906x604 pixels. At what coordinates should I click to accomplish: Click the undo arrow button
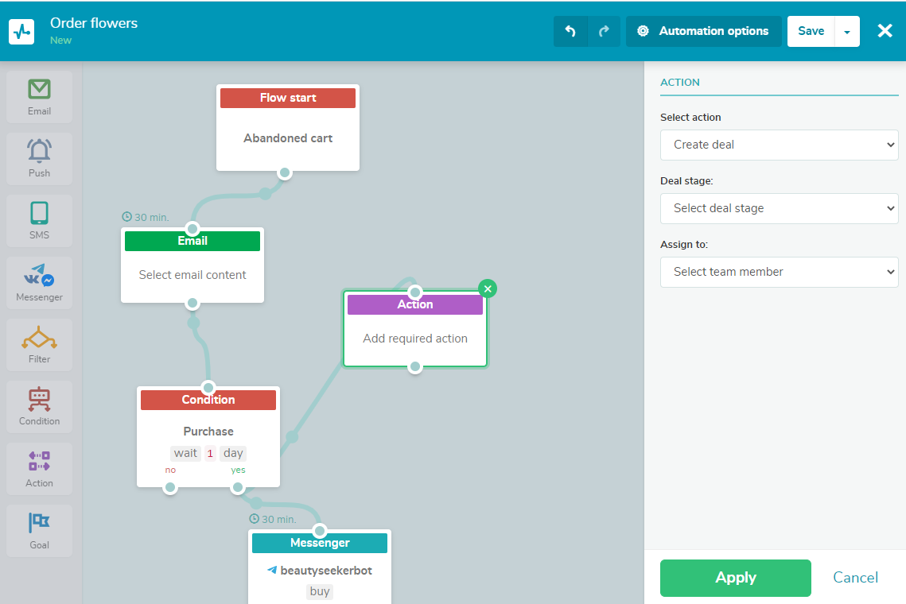click(x=570, y=31)
